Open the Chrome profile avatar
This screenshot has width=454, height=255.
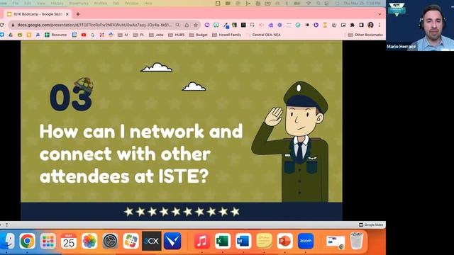click(x=370, y=25)
